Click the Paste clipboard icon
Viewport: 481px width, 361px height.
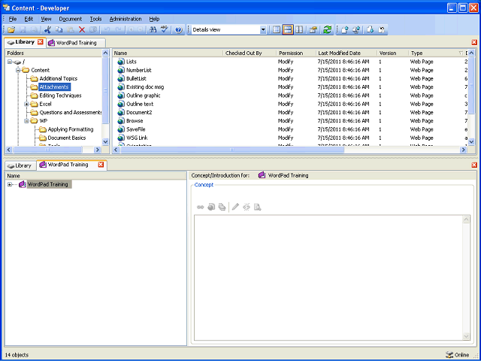[71, 30]
